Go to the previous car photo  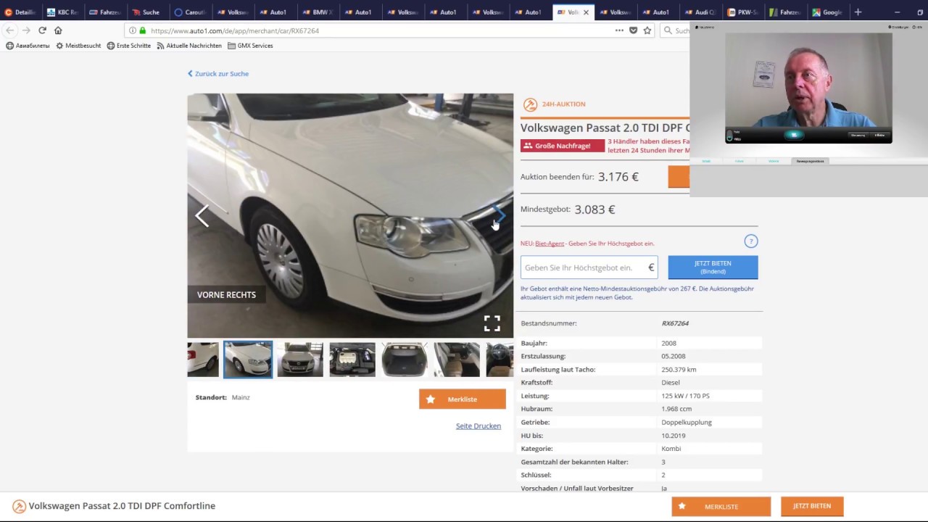click(202, 216)
